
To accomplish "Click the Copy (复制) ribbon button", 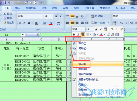I will (7, 18).
